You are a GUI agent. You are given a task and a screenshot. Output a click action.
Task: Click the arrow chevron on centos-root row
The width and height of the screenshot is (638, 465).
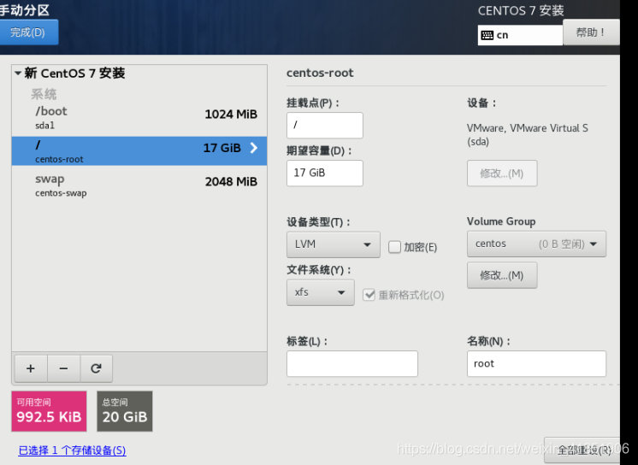253,148
